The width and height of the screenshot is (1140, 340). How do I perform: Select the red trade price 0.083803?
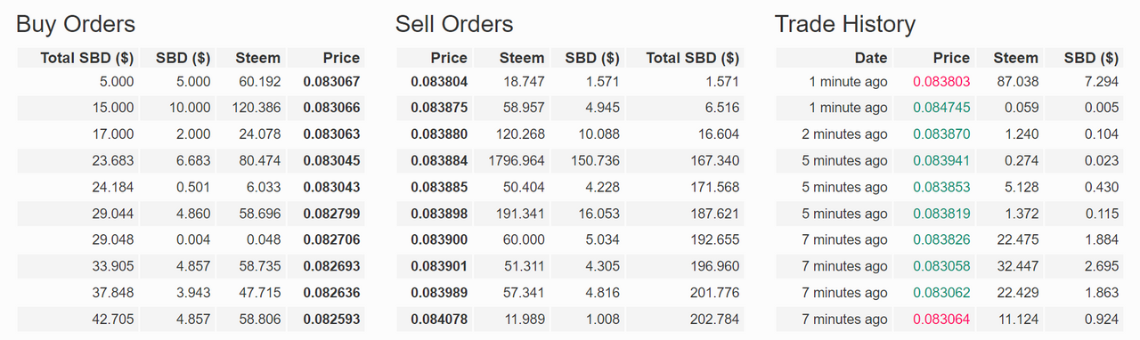[940, 81]
